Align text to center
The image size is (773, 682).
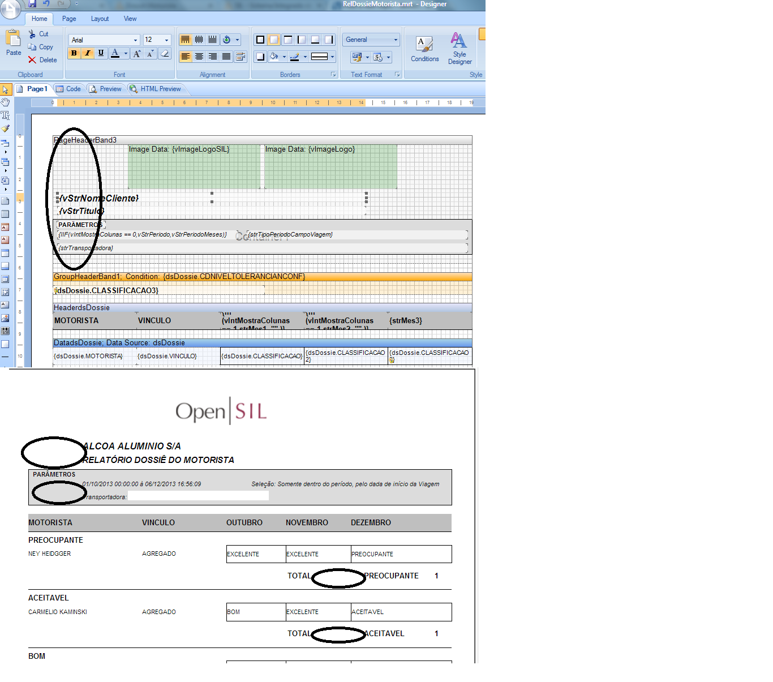coord(199,57)
